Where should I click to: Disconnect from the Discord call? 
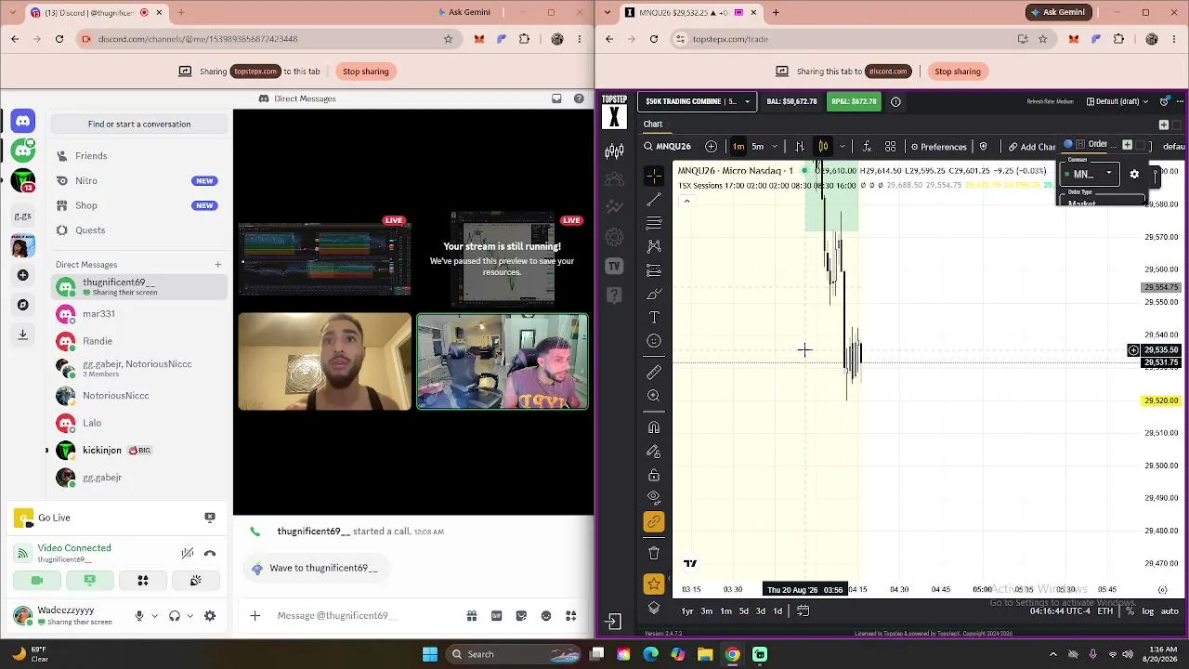pyautogui.click(x=210, y=554)
